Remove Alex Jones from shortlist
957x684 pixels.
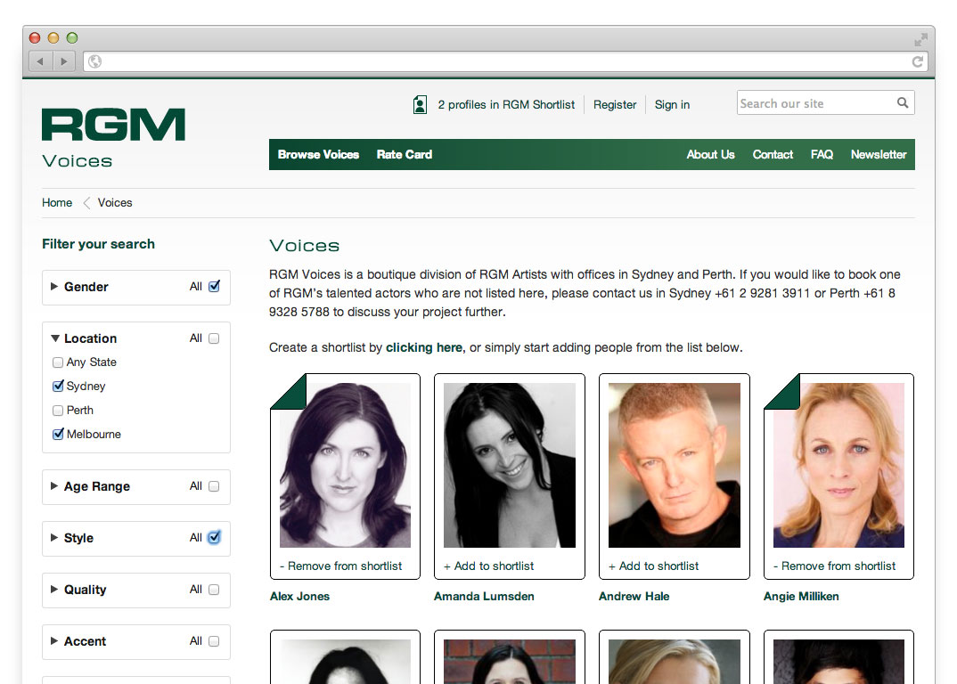coord(341,566)
